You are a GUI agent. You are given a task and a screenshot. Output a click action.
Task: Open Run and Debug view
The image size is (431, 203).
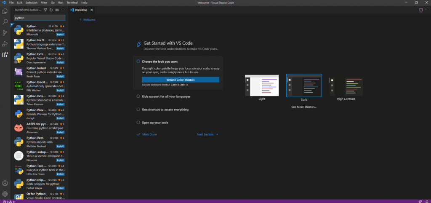click(5, 44)
